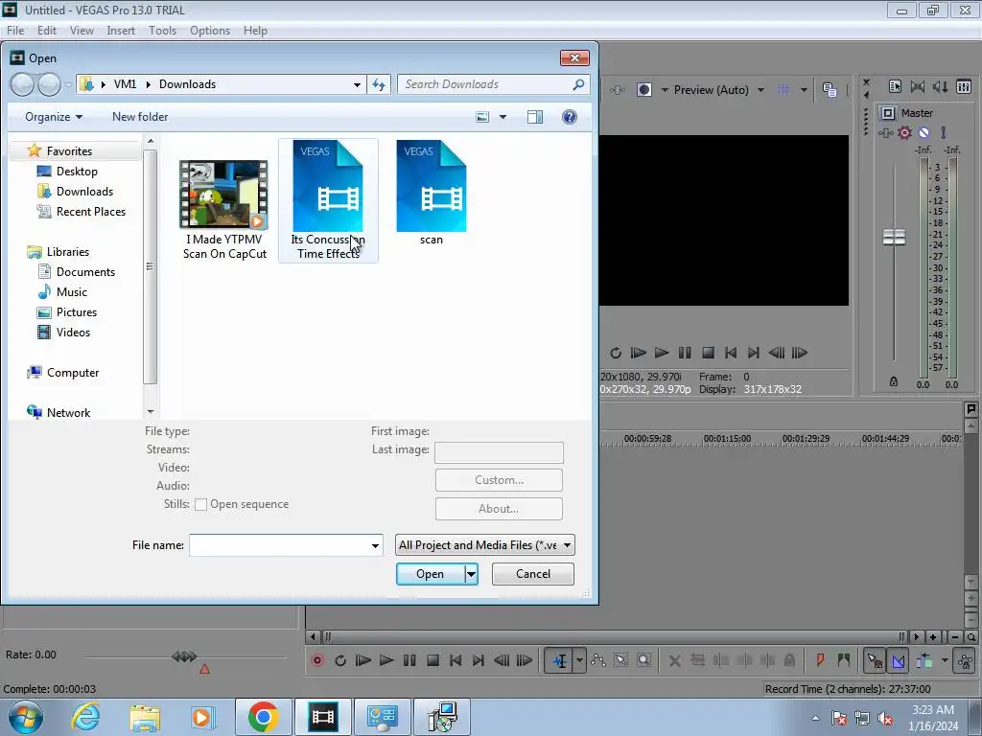
Task: Click the Master bus output icon
Action: 887,113
